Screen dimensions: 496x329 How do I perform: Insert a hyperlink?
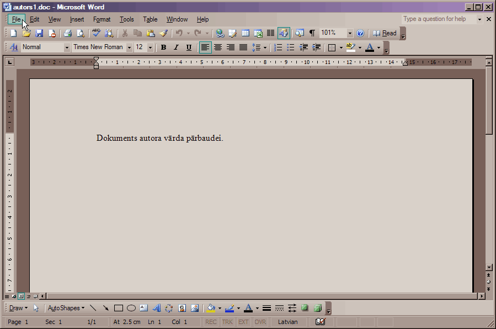click(220, 33)
